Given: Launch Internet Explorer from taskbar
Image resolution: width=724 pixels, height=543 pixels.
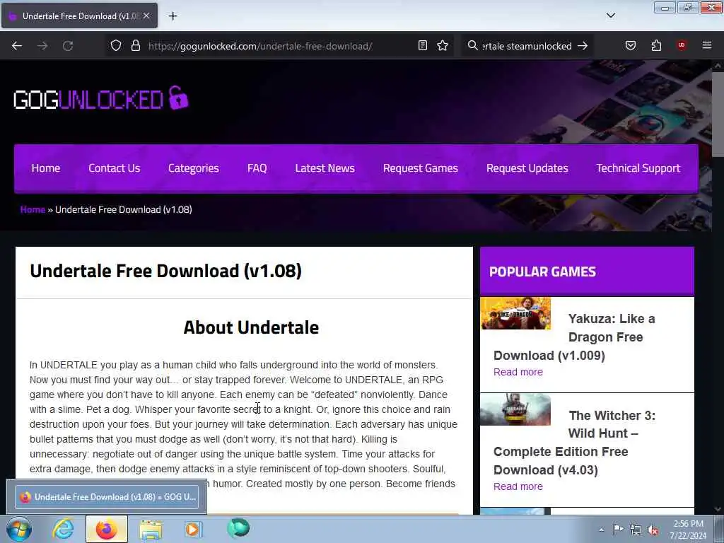Looking at the screenshot, I should 63,529.
